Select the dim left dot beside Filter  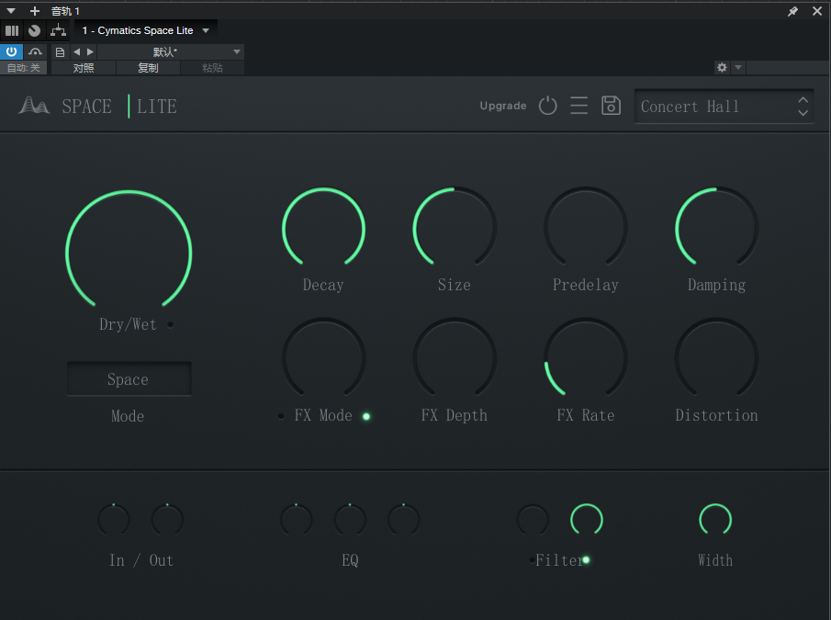tap(532, 559)
